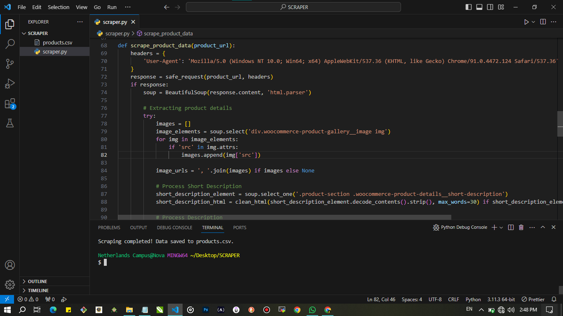This screenshot has width=563, height=316.
Task: Open terminal panel More Actions ellipsis
Action: pos(532,227)
